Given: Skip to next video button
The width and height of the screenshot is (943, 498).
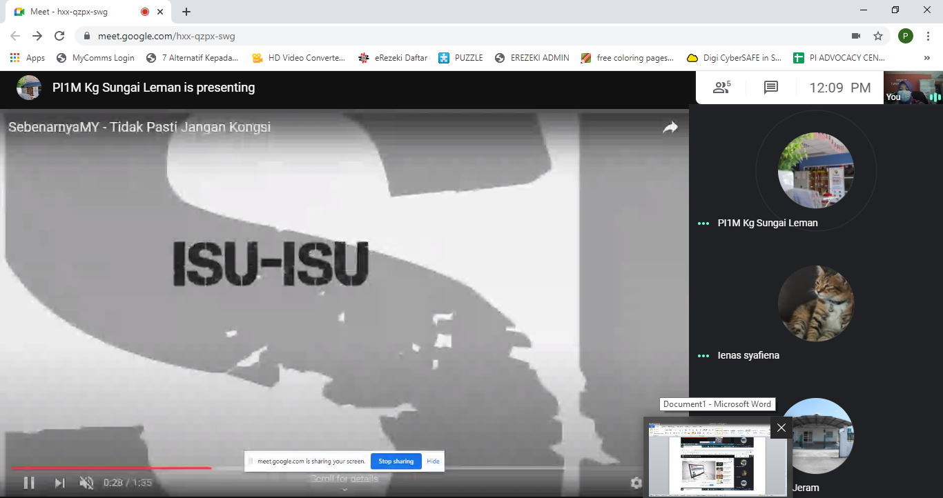Looking at the screenshot, I should 59,483.
